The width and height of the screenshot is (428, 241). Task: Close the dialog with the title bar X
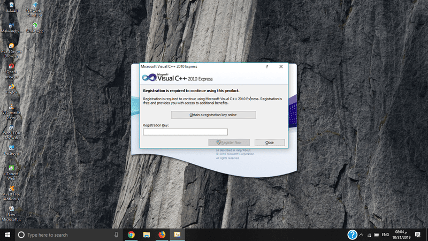(x=281, y=66)
